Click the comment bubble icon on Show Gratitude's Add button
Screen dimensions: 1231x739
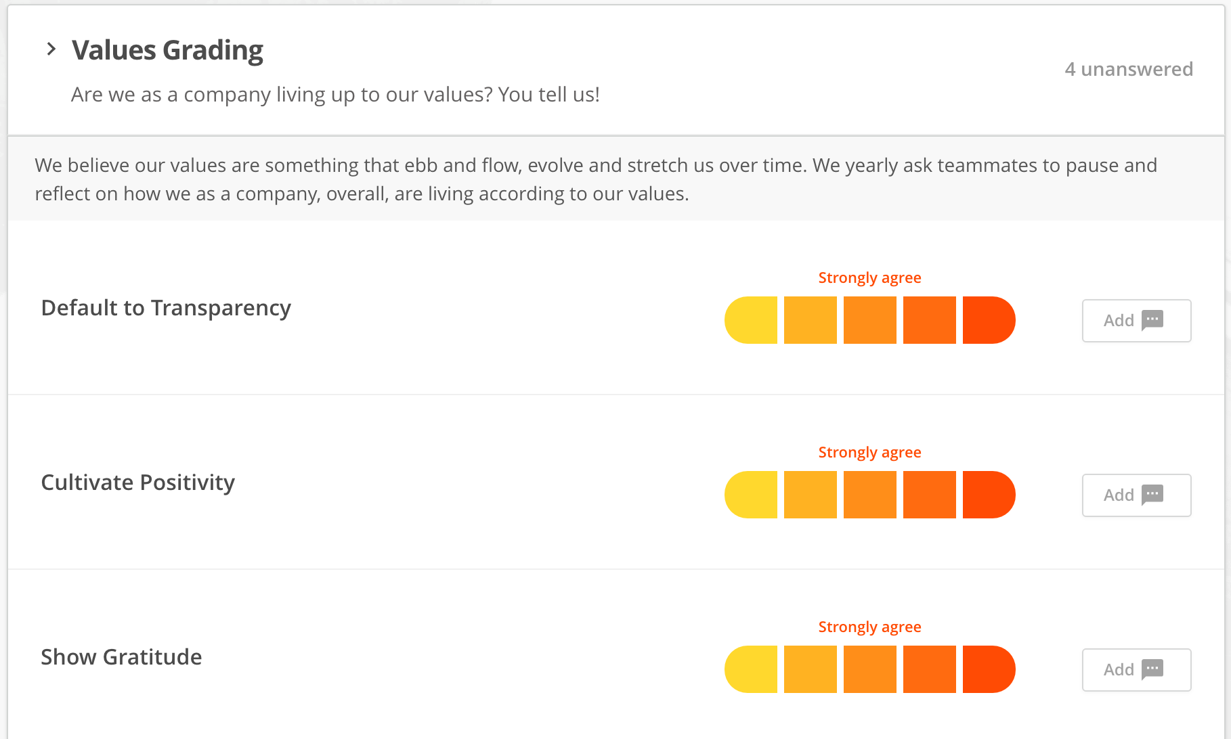[x=1153, y=670]
